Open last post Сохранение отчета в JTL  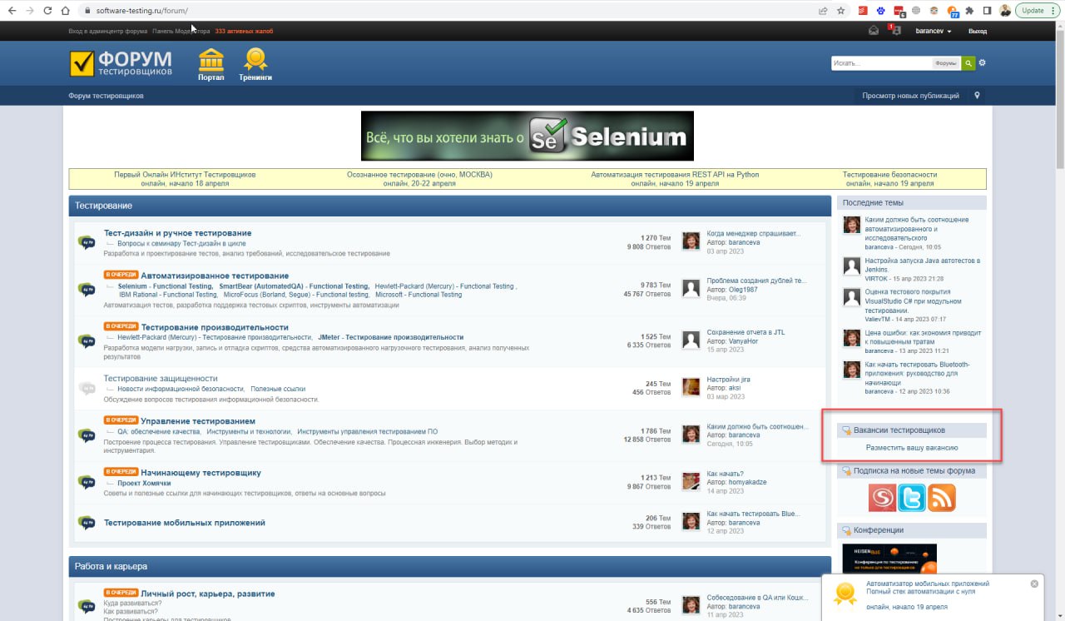(745, 332)
